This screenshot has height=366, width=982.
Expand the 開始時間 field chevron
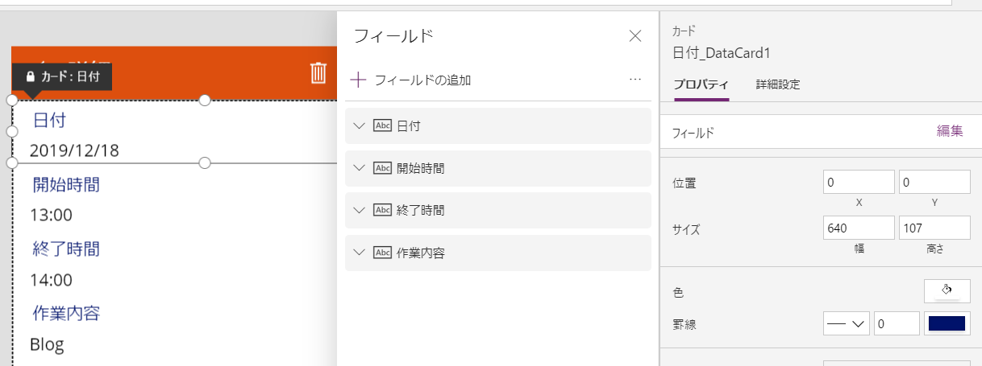pyautogui.click(x=360, y=168)
